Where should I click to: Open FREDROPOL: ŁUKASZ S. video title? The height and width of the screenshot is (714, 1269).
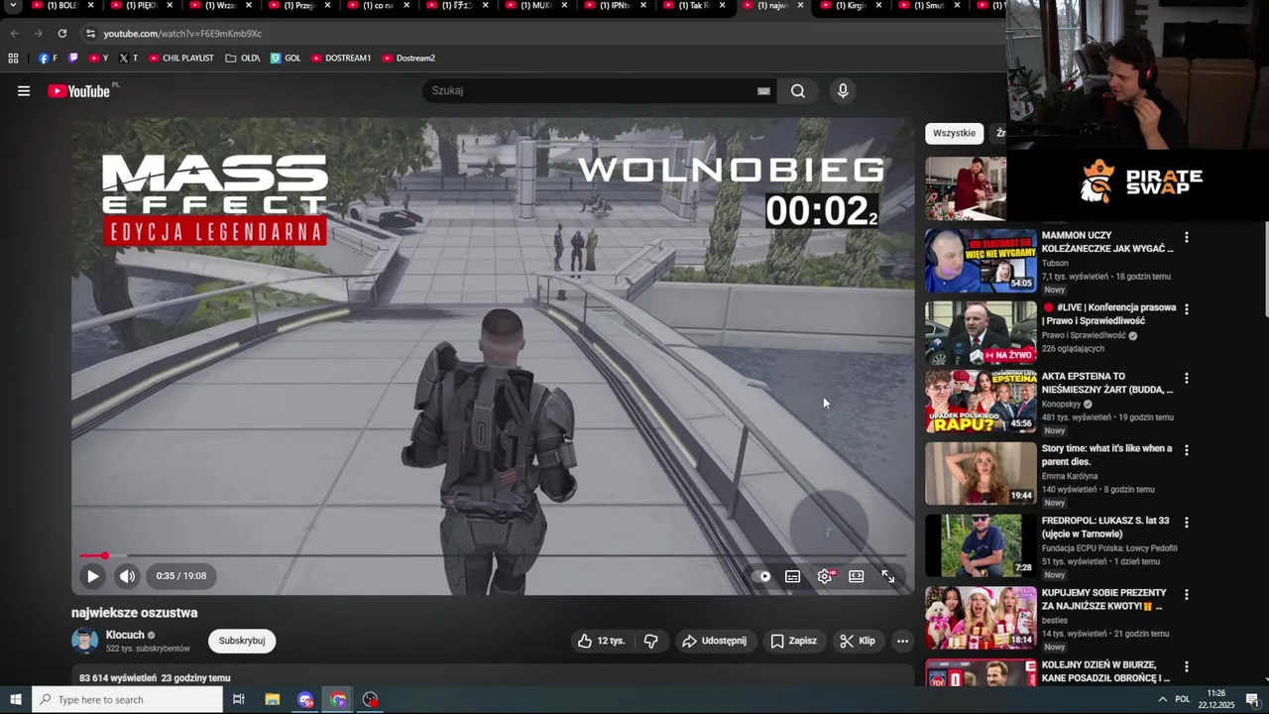tap(1105, 528)
